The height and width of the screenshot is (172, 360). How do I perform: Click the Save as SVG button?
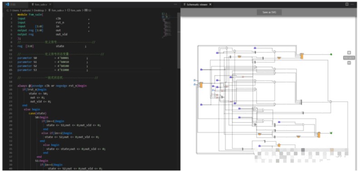click(x=269, y=12)
